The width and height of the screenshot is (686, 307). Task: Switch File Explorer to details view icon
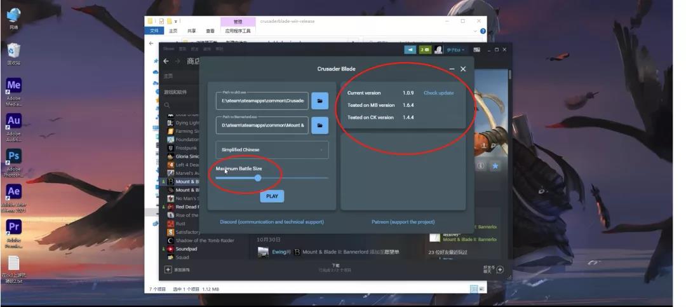473,289
